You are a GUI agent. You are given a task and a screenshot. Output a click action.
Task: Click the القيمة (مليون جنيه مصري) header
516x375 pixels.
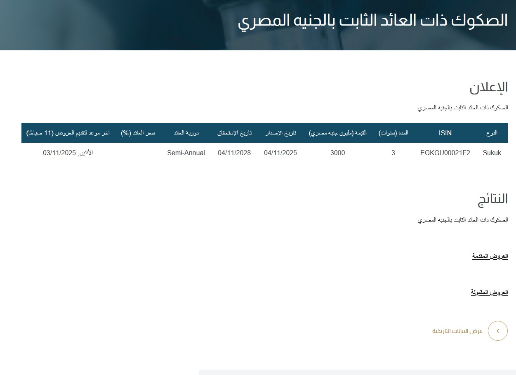pyautogui.click(x=337, y=133)
